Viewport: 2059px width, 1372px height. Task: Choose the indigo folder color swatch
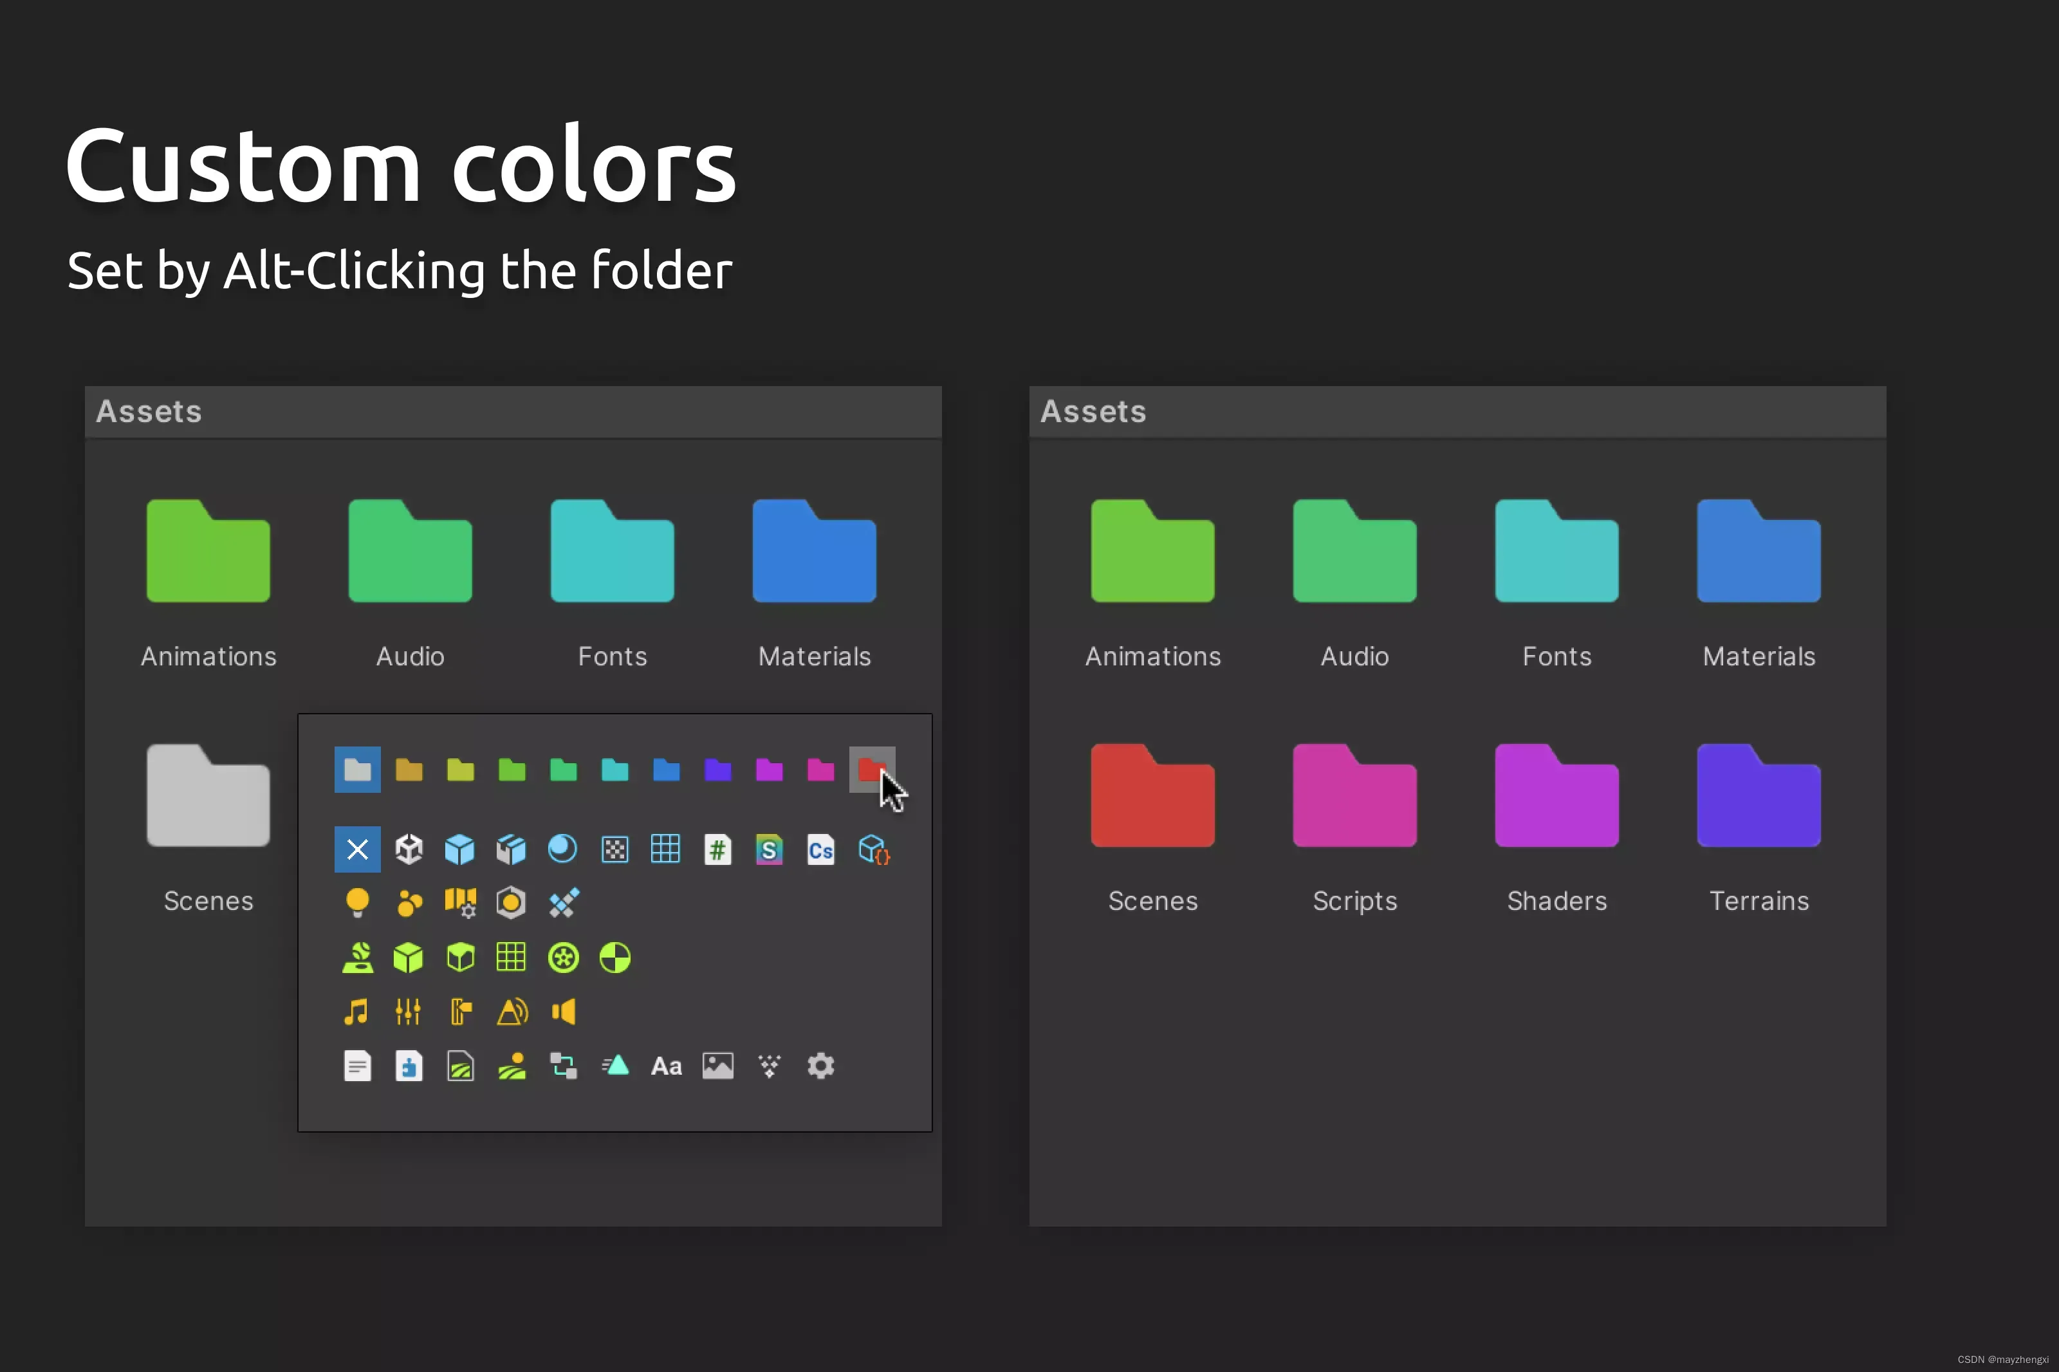click(717, 769)
